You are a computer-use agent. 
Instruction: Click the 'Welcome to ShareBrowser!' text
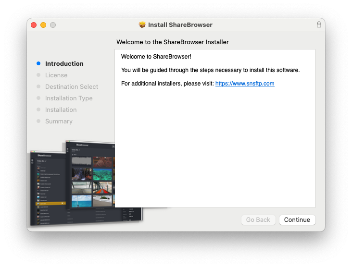(x=156, y=57)
